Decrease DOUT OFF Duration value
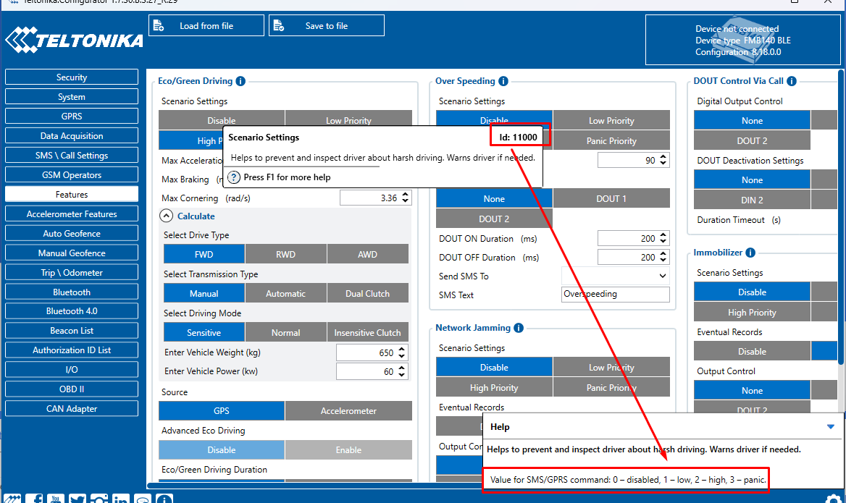The image size is (846, 503). click(x=663, y=261)
